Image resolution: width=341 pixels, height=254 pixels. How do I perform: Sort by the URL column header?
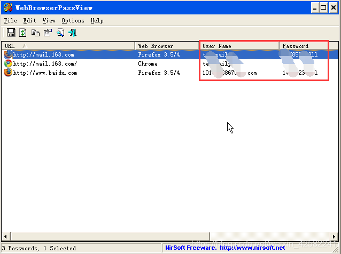tap(68, 46)
